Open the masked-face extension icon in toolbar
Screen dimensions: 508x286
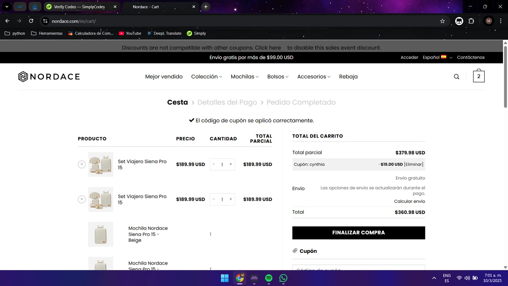(x=459, y=21)
